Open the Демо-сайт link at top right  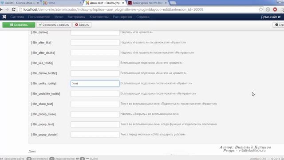point(271,17)
